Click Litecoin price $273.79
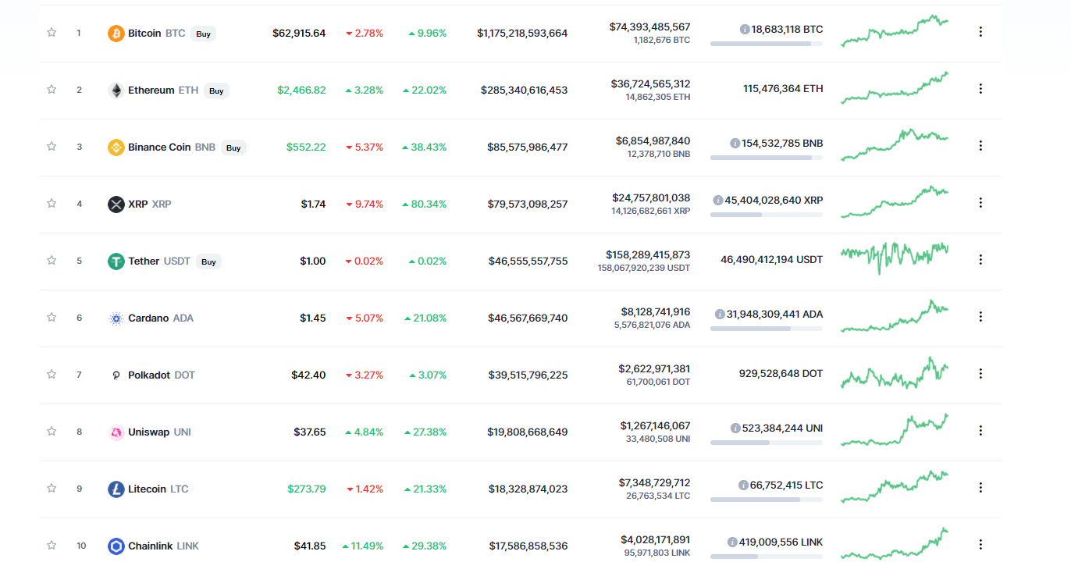 pos(307,489)
